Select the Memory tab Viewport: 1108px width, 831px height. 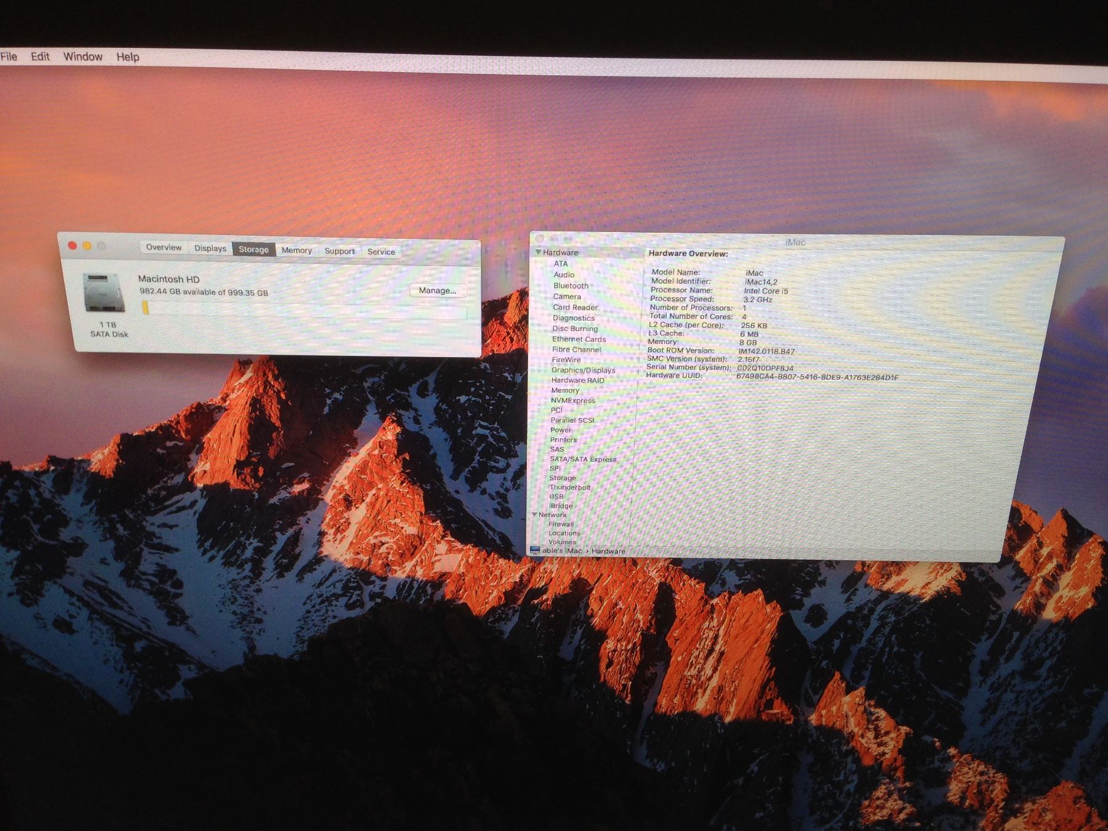coord(296,251)
